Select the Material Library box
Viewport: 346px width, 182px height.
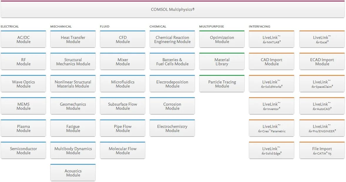222,61
